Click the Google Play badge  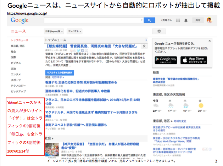[x=166, y=60]
